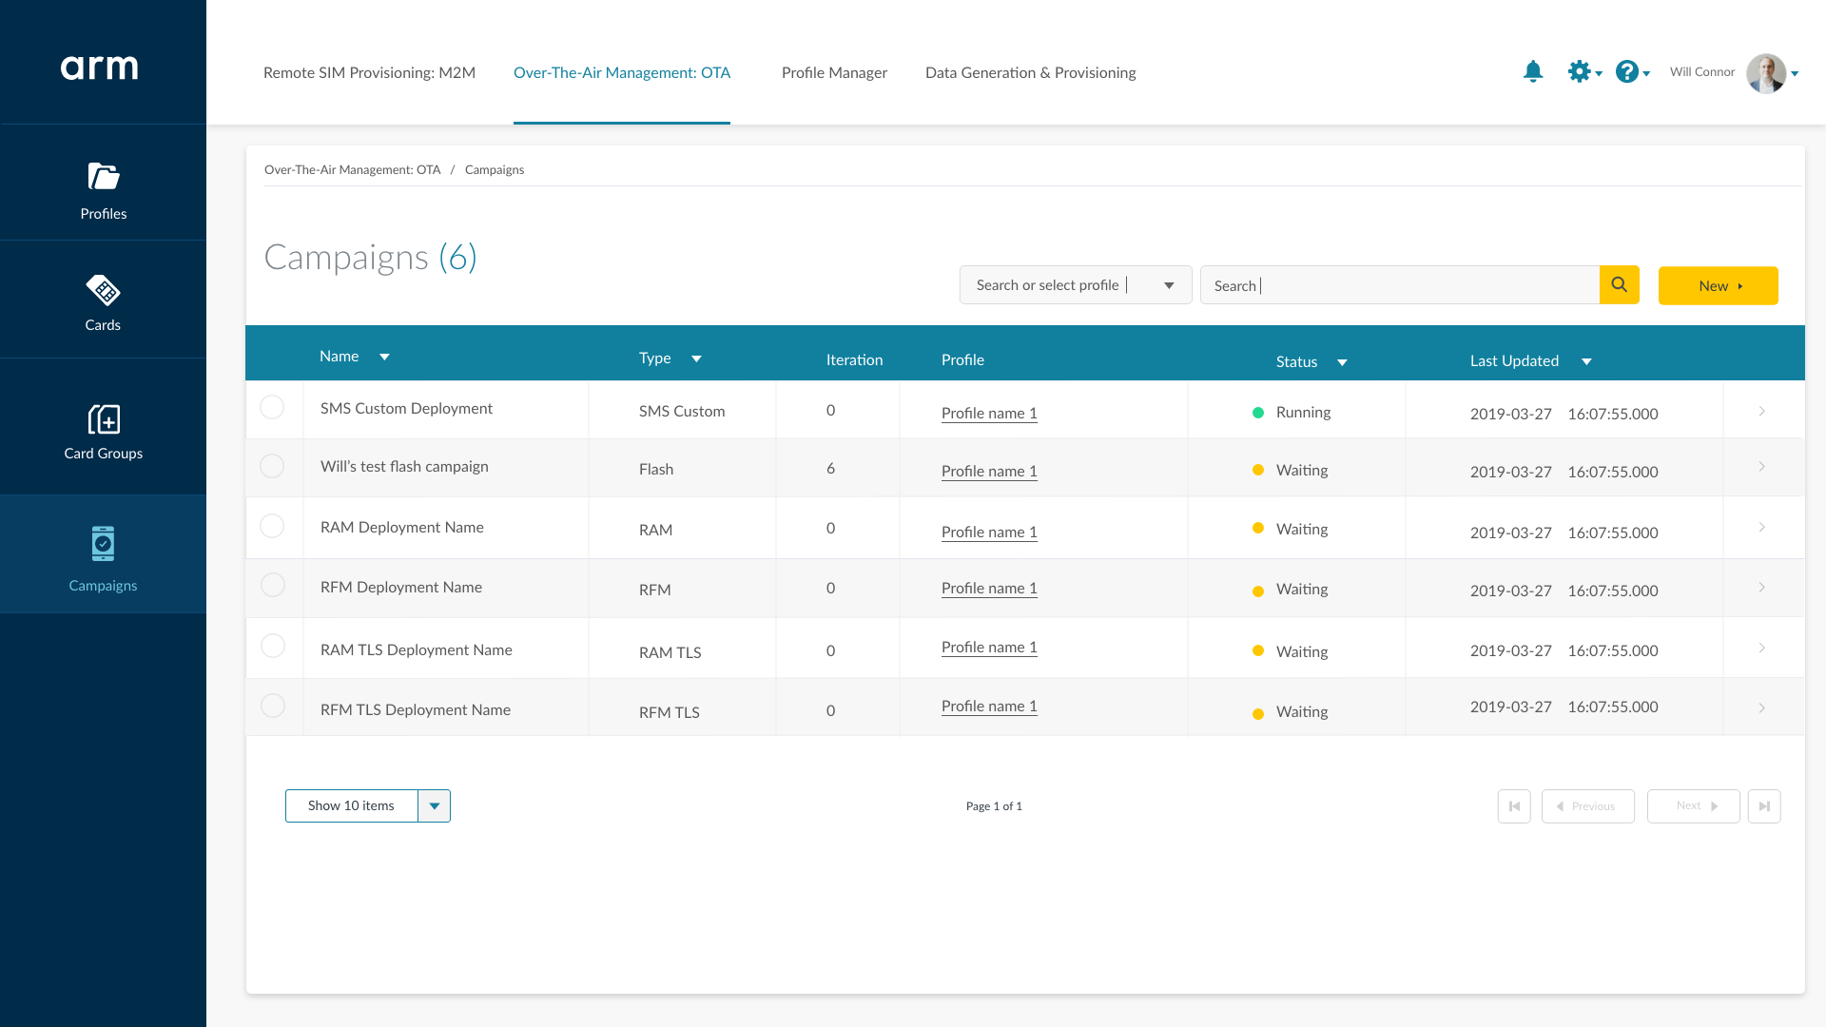Screen dimensions: 1826x1027
Task: Click Page 1 of 1 indicator
Action: [x=994, y=806]
